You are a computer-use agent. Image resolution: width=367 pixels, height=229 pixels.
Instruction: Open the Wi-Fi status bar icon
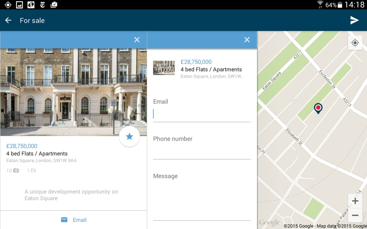pyautogui.click(x=320, y=4)
